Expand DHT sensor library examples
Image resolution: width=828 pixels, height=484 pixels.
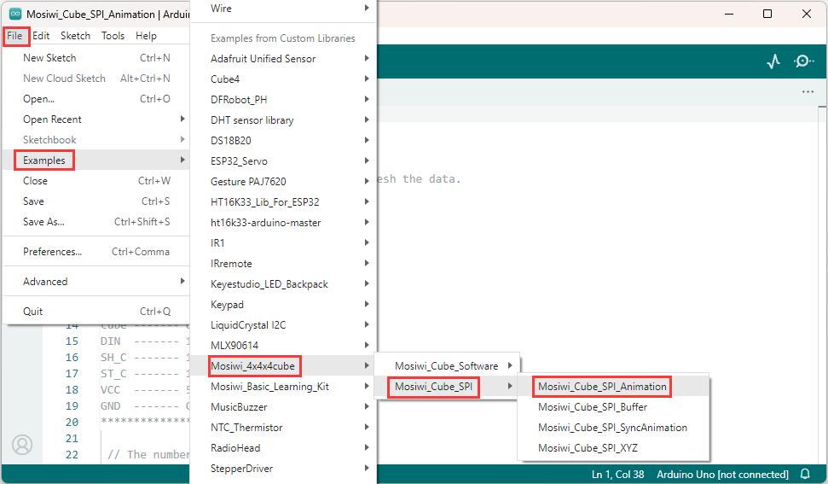[284, 120]
